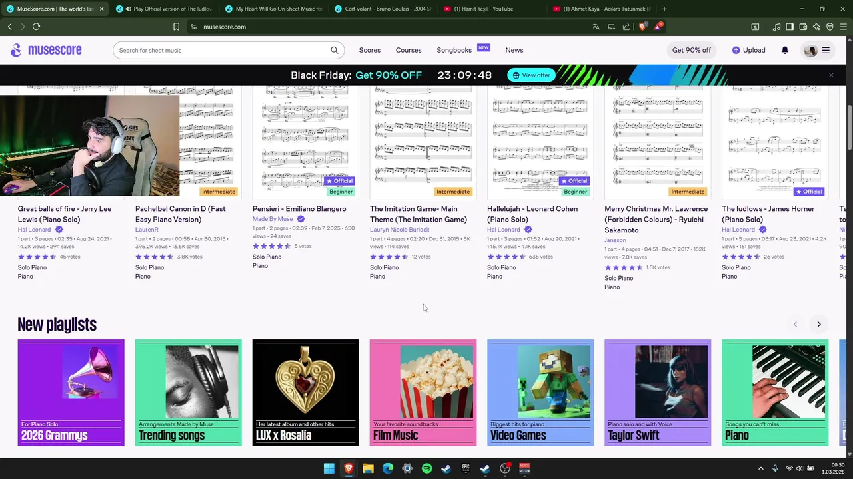Open the Video Games playlist
The height and width of the screenshot is (479, 853).
click(x=540, y=393)
